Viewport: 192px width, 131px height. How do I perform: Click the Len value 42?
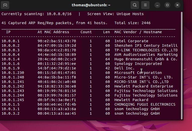[108, 68]
